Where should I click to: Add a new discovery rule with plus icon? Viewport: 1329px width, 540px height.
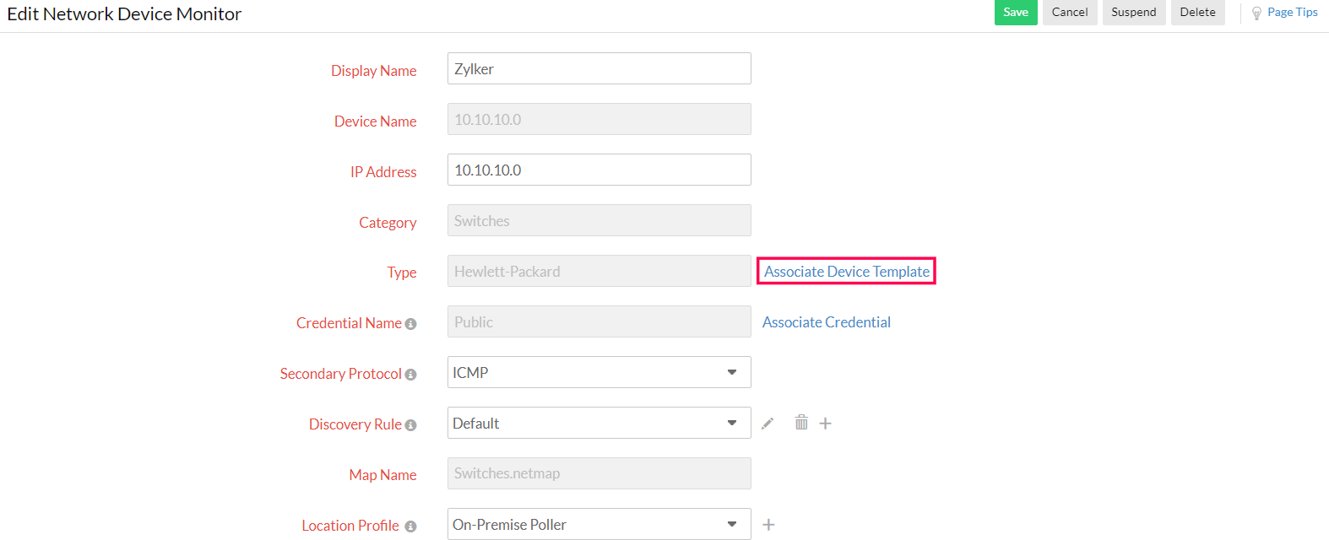click(825, 423)
